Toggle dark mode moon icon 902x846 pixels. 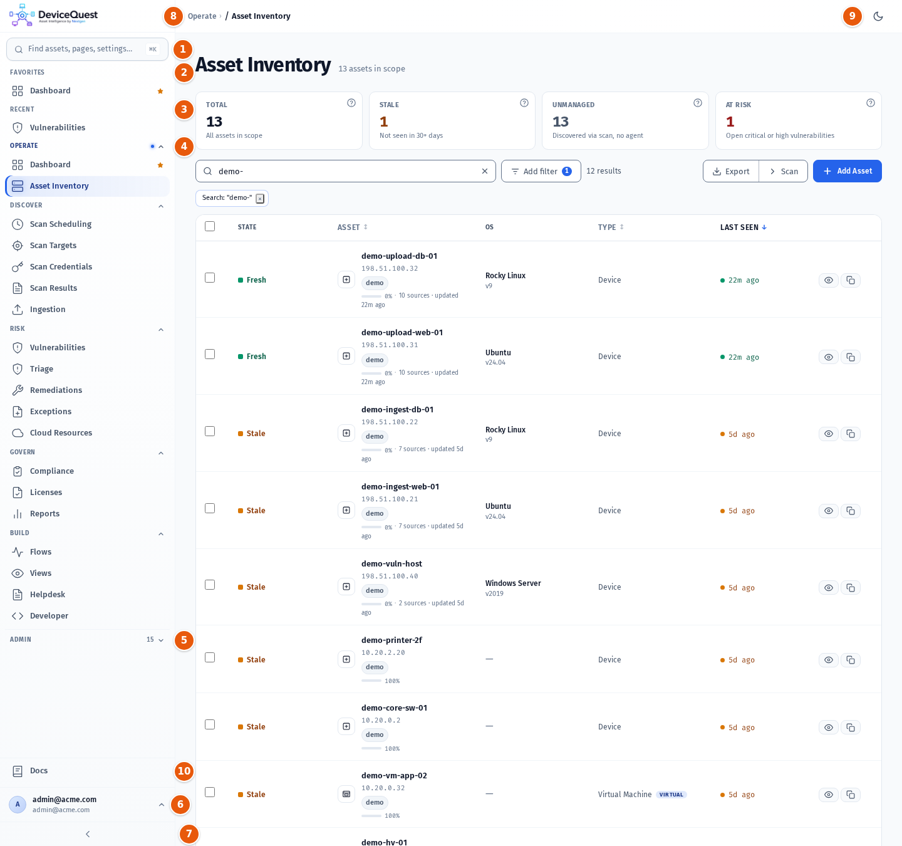point(878,16)
